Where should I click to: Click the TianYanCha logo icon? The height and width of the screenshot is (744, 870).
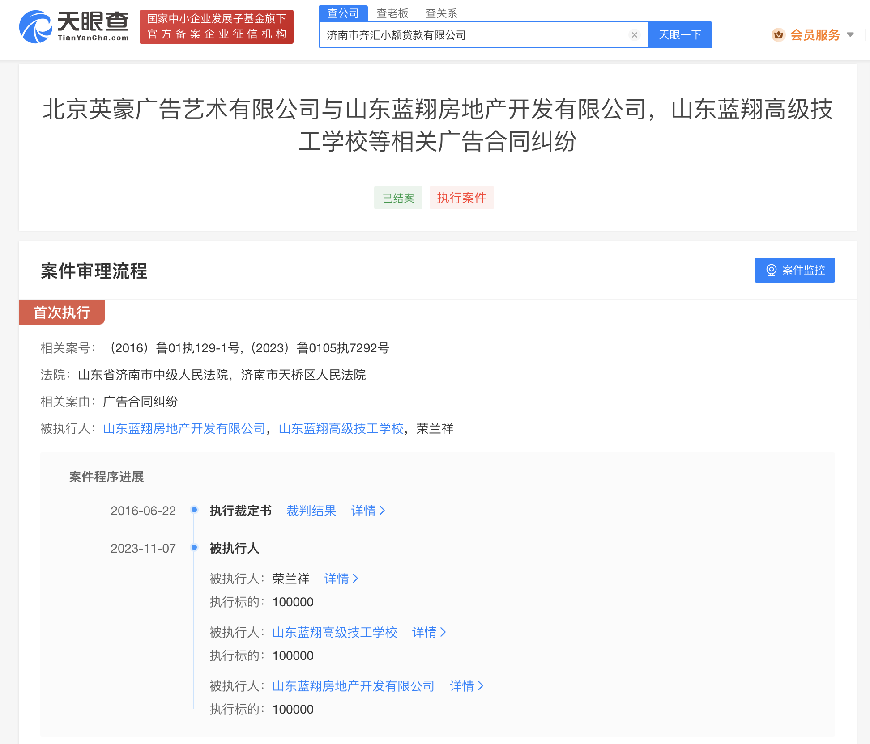point(35,27)
